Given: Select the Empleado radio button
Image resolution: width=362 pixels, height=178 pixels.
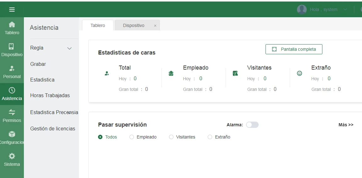Looking at the screenshot, I should pyautogui.click(x=132, y=137).
